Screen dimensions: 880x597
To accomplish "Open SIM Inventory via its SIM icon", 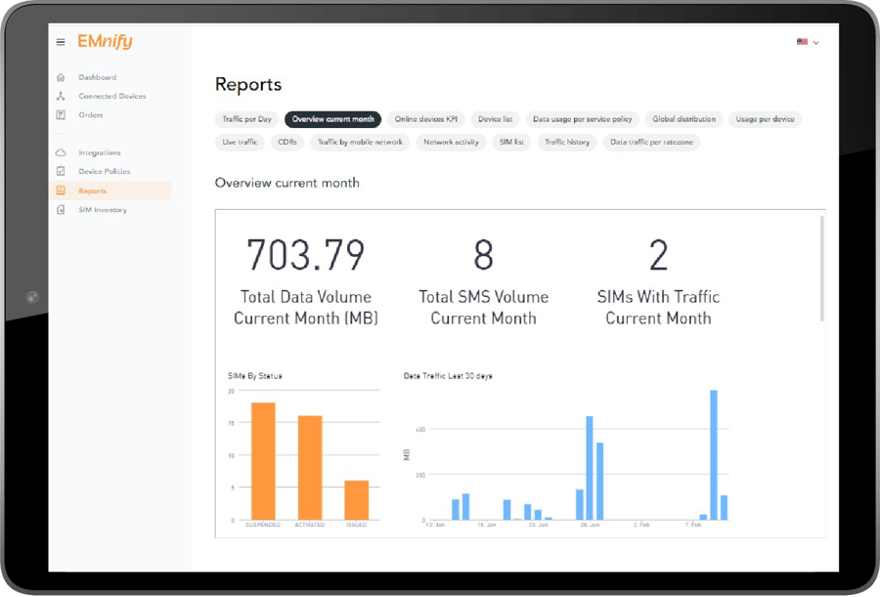I will pyautogui.click(x=63, y=209).
